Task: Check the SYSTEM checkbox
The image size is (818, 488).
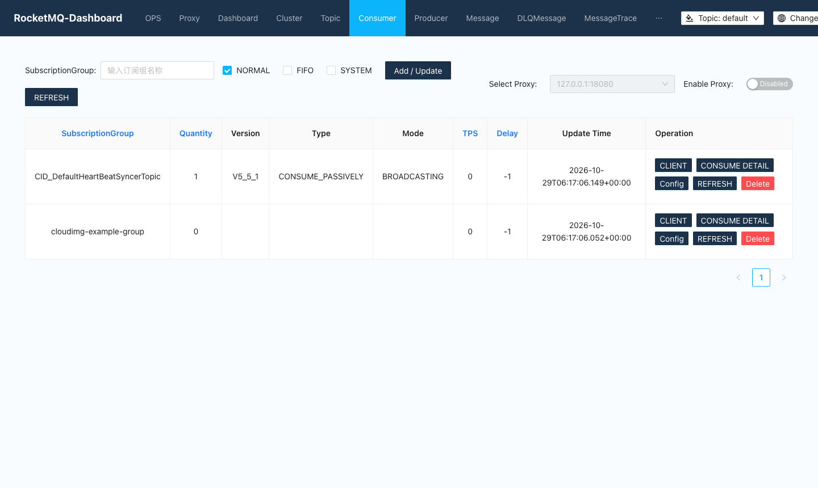Action: pos(331,70)
